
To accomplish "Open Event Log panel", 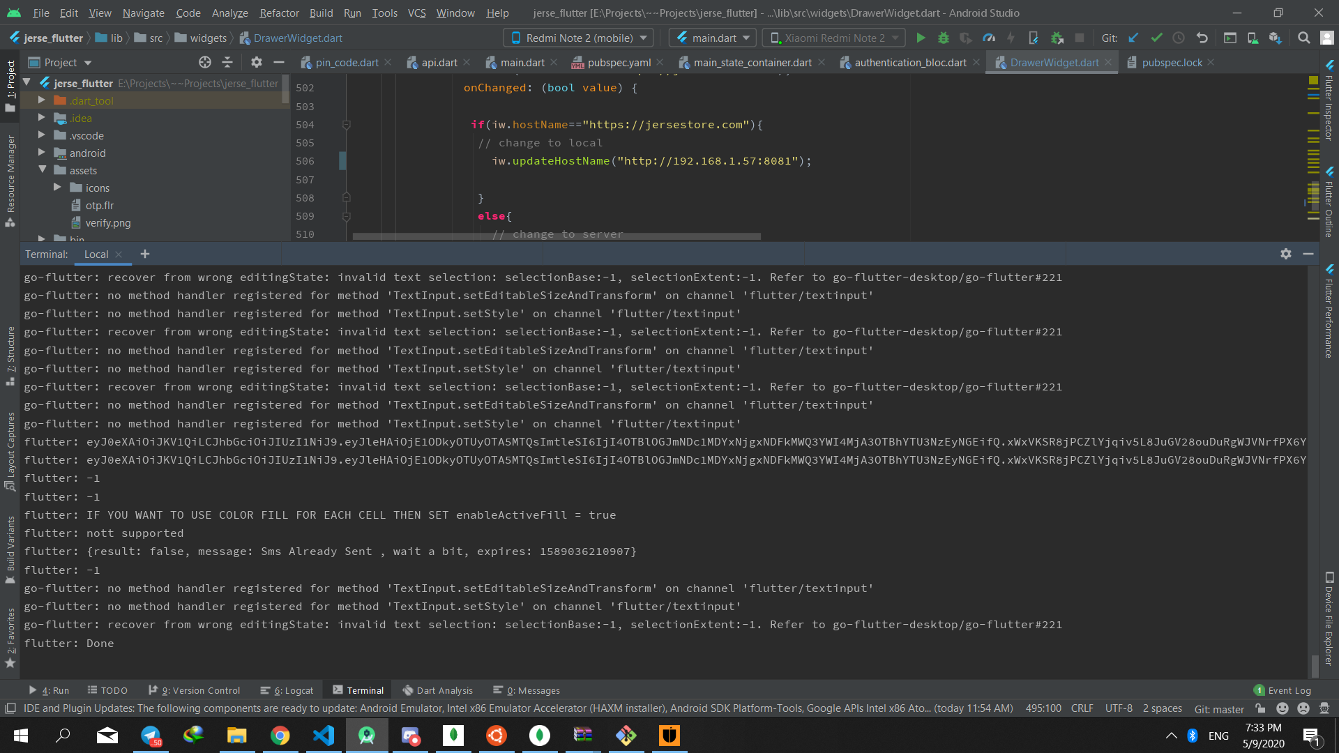I will point(1283,690).
